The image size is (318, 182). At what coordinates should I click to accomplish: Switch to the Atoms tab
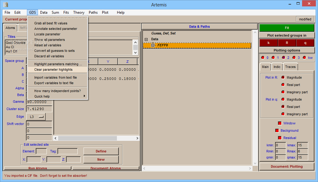pos(10,28)
